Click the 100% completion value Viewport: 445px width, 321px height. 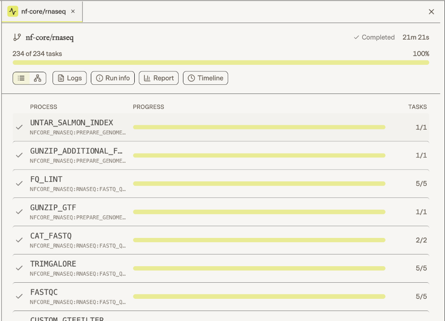pyautogui.click(x=421, y=53)
